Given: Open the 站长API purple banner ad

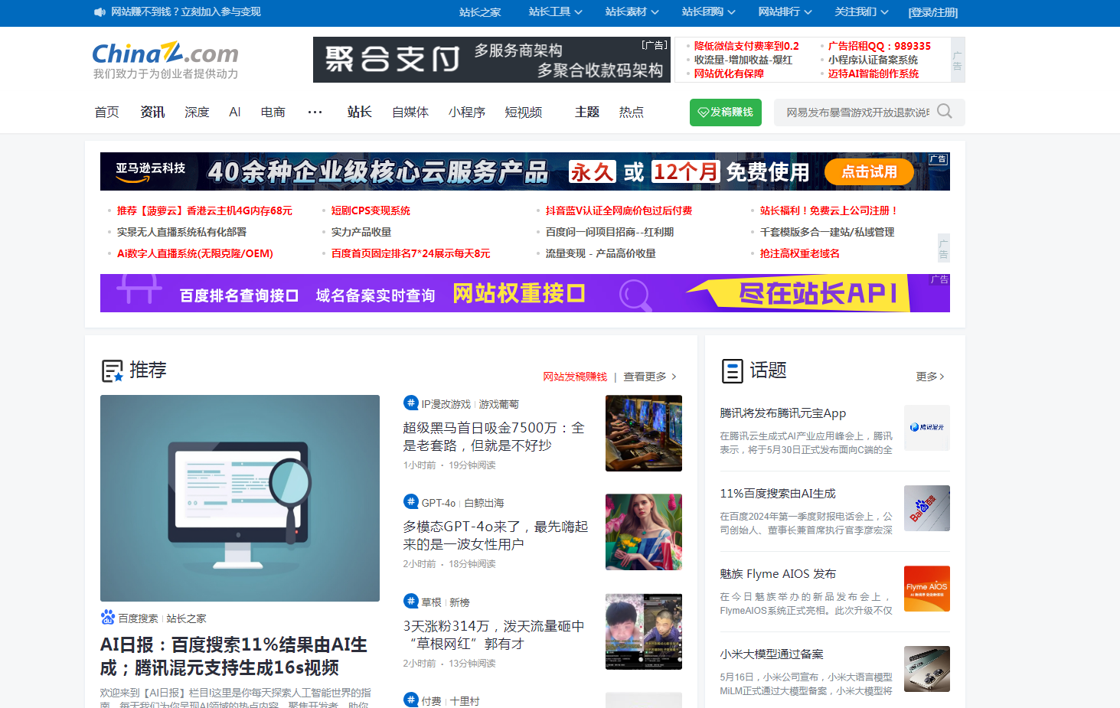Looking at the screenshot, I should pos(525,293).
